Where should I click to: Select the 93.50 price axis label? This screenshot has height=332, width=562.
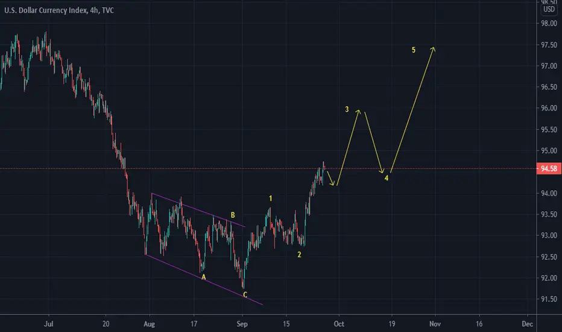(x=549, y=214)
